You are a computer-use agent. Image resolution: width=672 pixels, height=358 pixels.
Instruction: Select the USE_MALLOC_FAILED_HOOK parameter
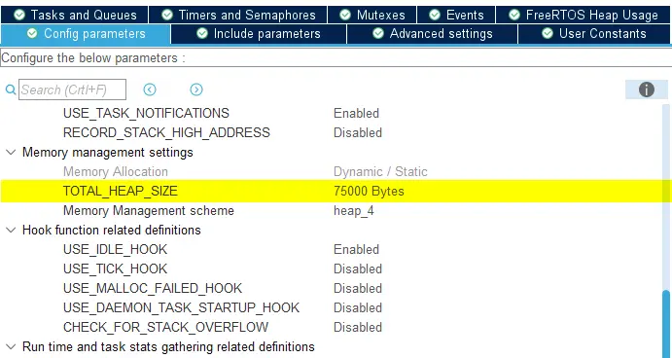click(153, 288)
